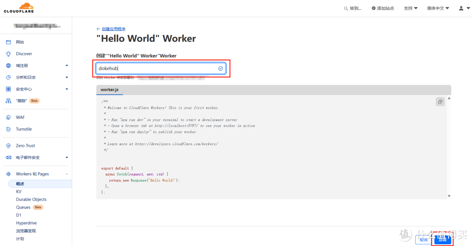This screenshot has height=246, width=472.
Task: Open the D1 menu item
Action: (19, 215)
